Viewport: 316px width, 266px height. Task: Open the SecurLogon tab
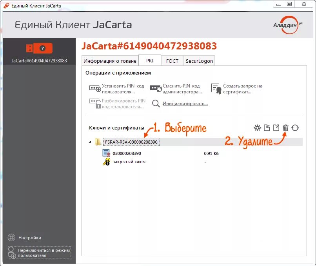click(x=199, y=61)
